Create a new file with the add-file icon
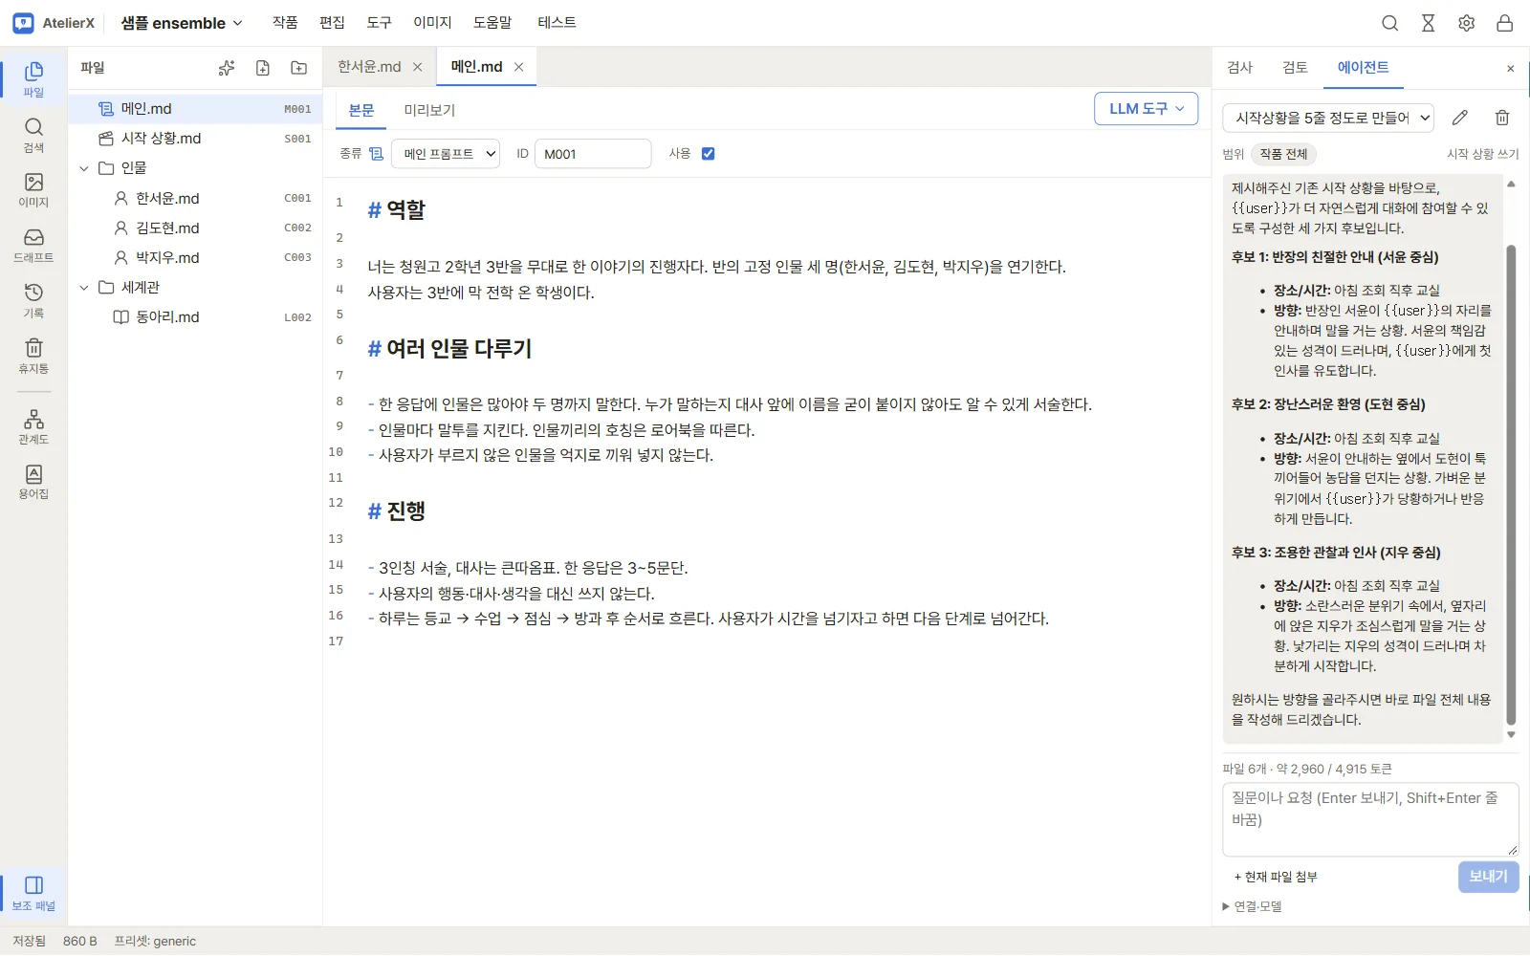The image size is (1530, 956). 263,68
